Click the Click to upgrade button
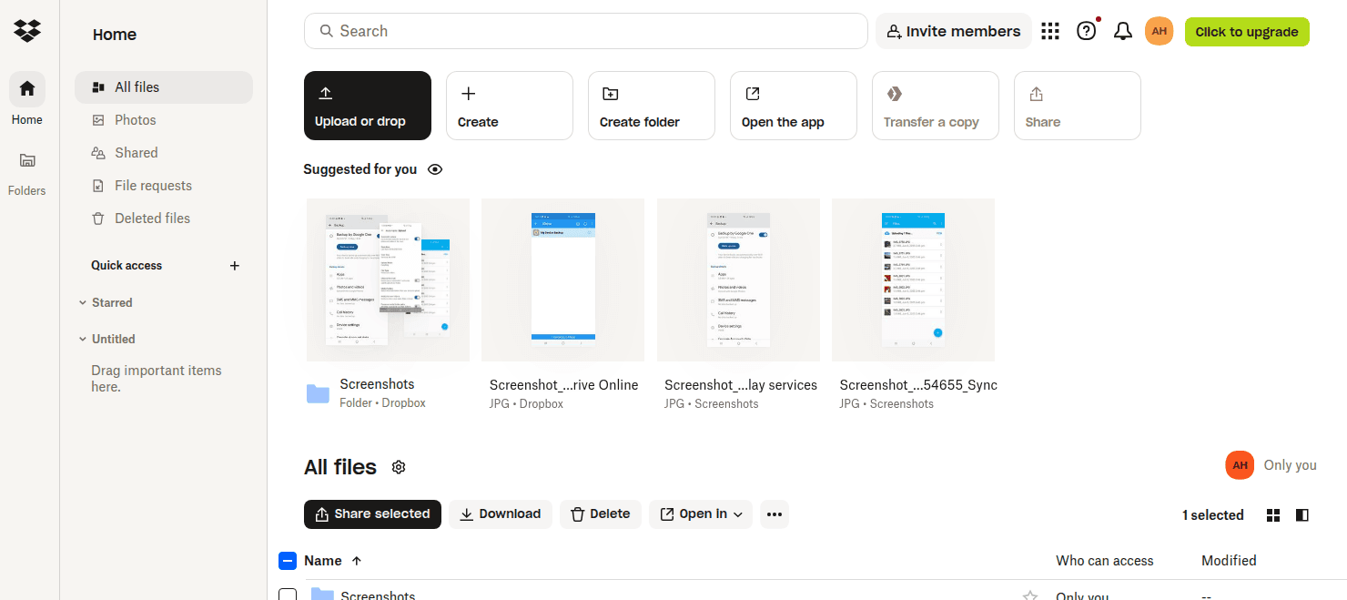Screen dimensions: 1347x600 pyautogui.click(x=1247, y=32)
